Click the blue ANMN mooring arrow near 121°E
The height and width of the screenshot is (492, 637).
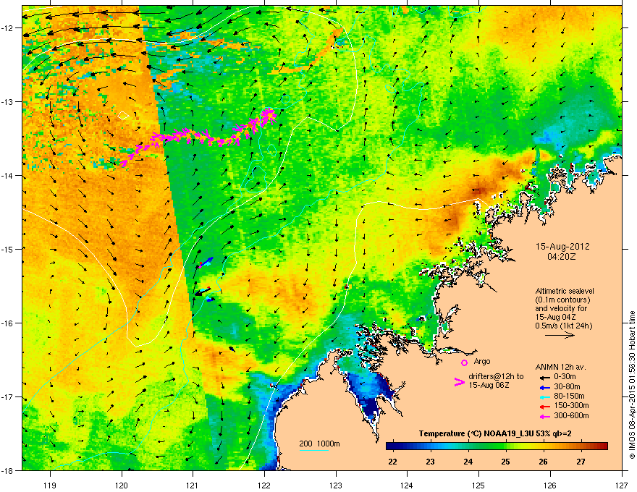pyautogui.click(x=206, y=262)
